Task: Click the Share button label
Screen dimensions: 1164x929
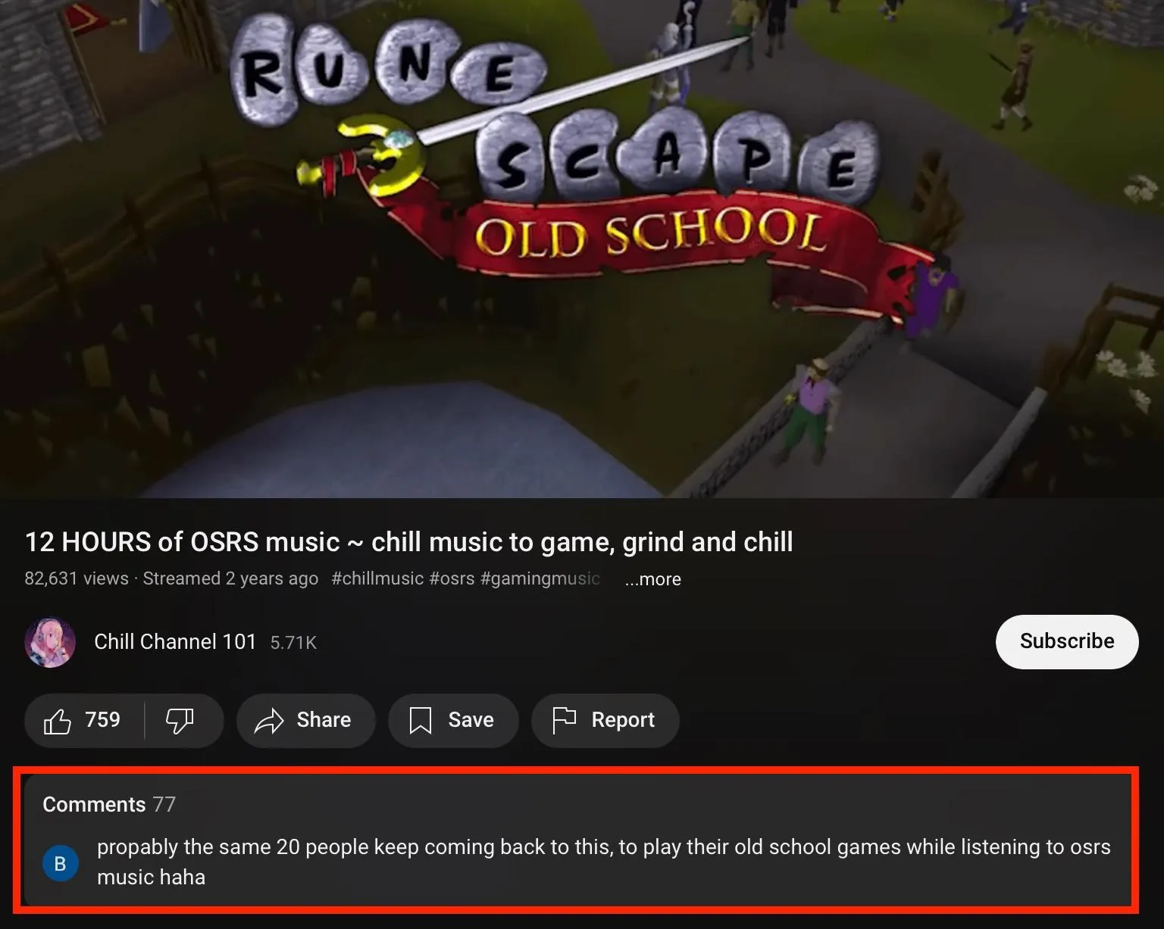Action: (x=324, y=719)
